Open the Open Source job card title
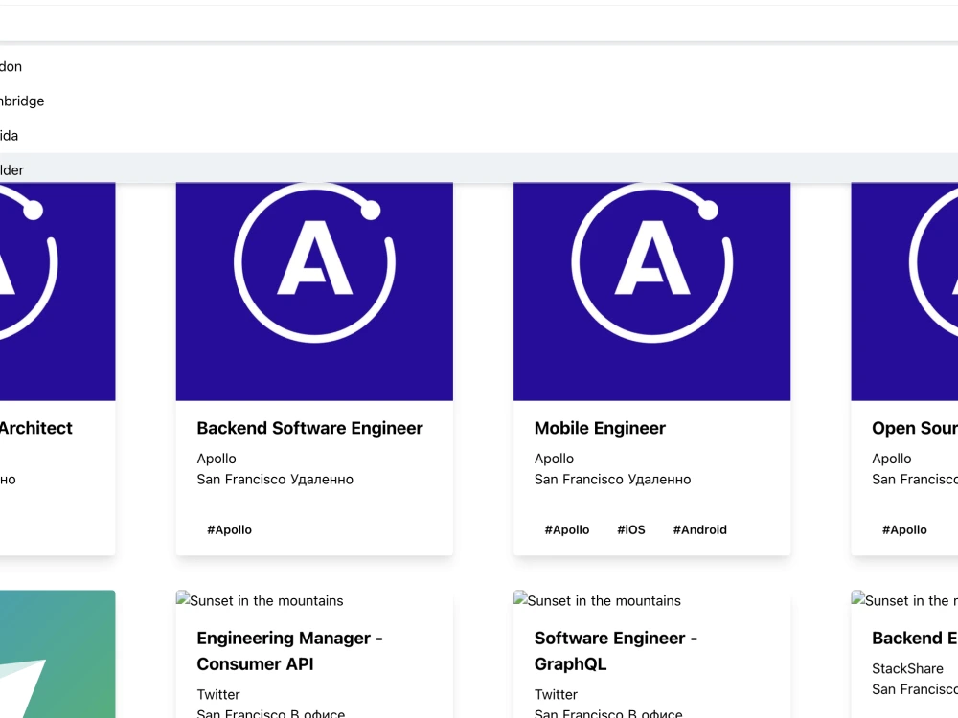This screenshot has height=718, width=958. pyautogui.click(x=915, y=428)
